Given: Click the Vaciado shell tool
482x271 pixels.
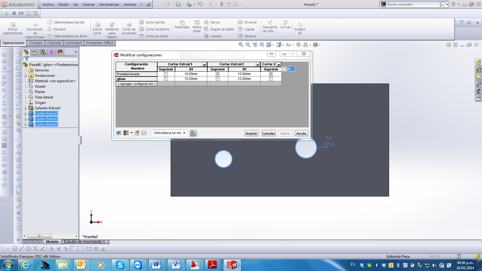Looking at the screenshot, I should 213,36.
